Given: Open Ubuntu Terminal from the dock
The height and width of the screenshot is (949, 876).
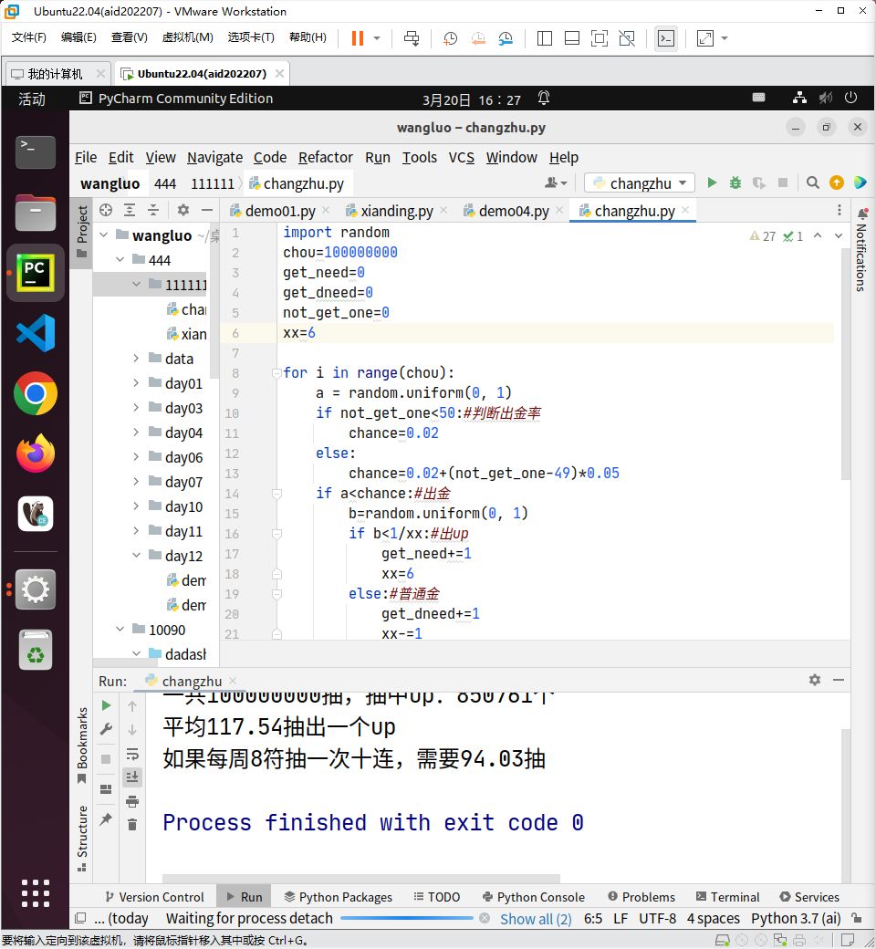Looking at the screenshot, I should 36,152.
